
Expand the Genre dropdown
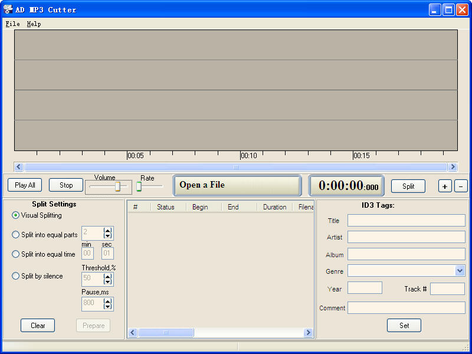pyautogui.click(x=460, y=271)
